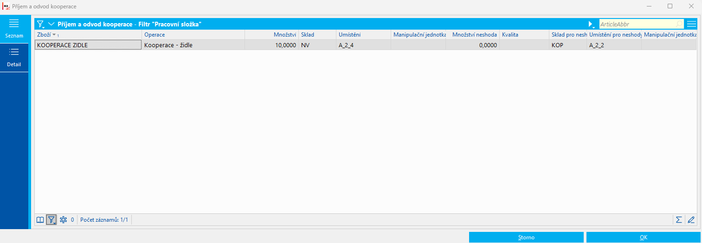
Task: Open the filter funnel menu in title bar
Action: pos(40,24)
